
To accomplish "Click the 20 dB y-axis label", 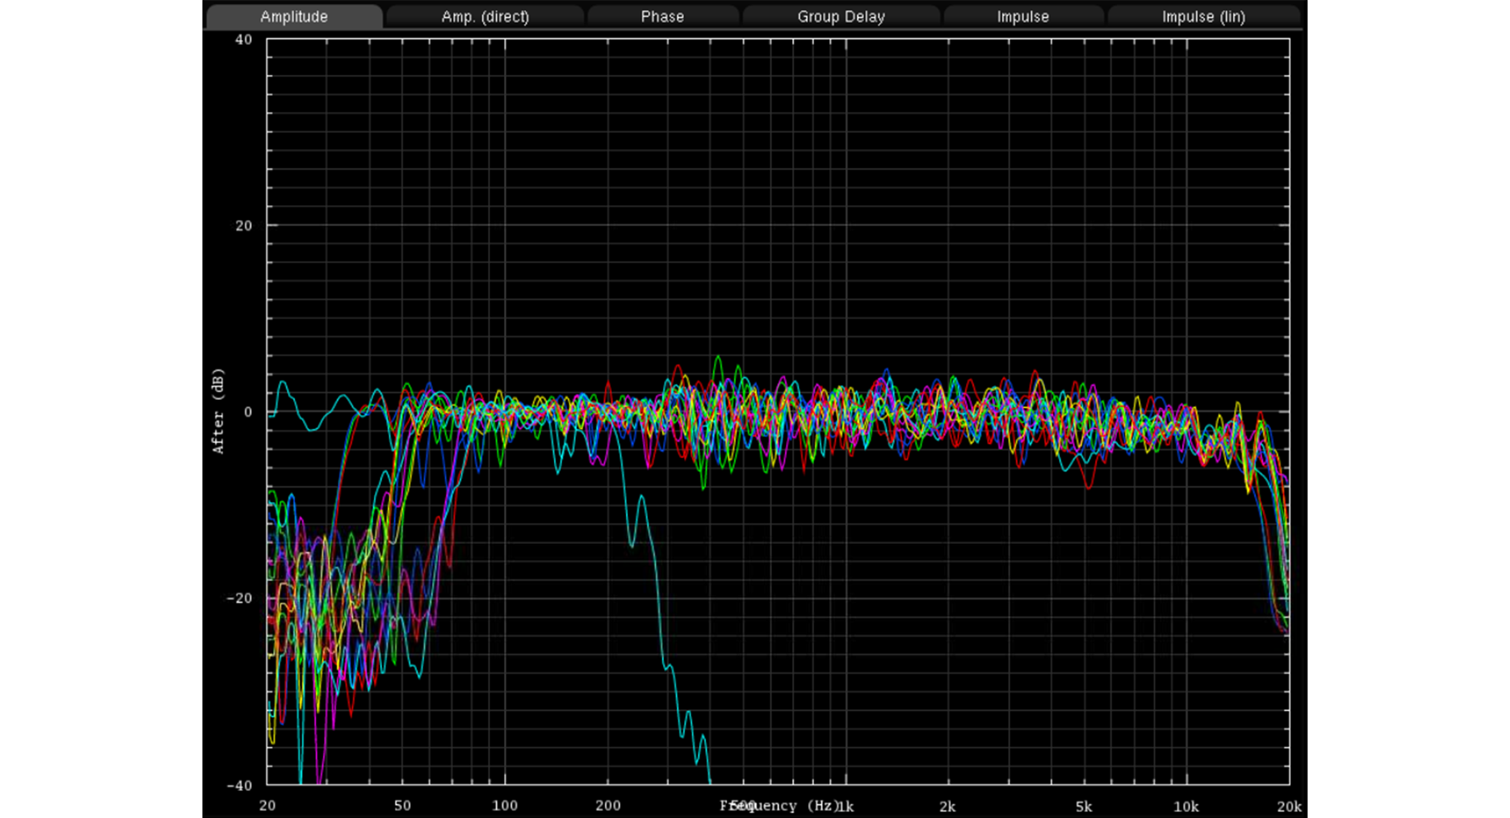I will (243, 226).
